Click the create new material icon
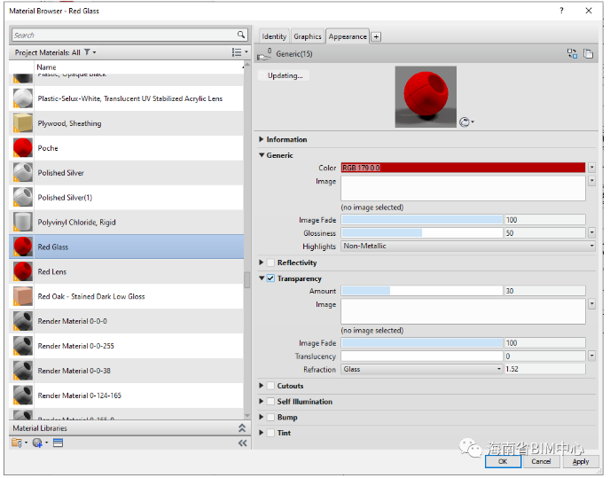 click(40, 443)
